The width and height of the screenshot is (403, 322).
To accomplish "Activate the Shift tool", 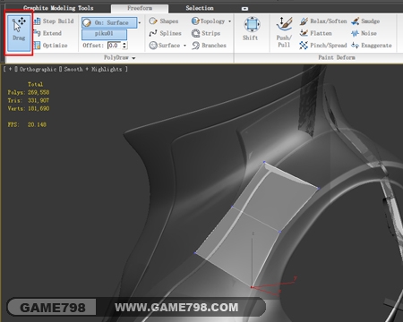I will pyautogui.click(x=251, y=29).
